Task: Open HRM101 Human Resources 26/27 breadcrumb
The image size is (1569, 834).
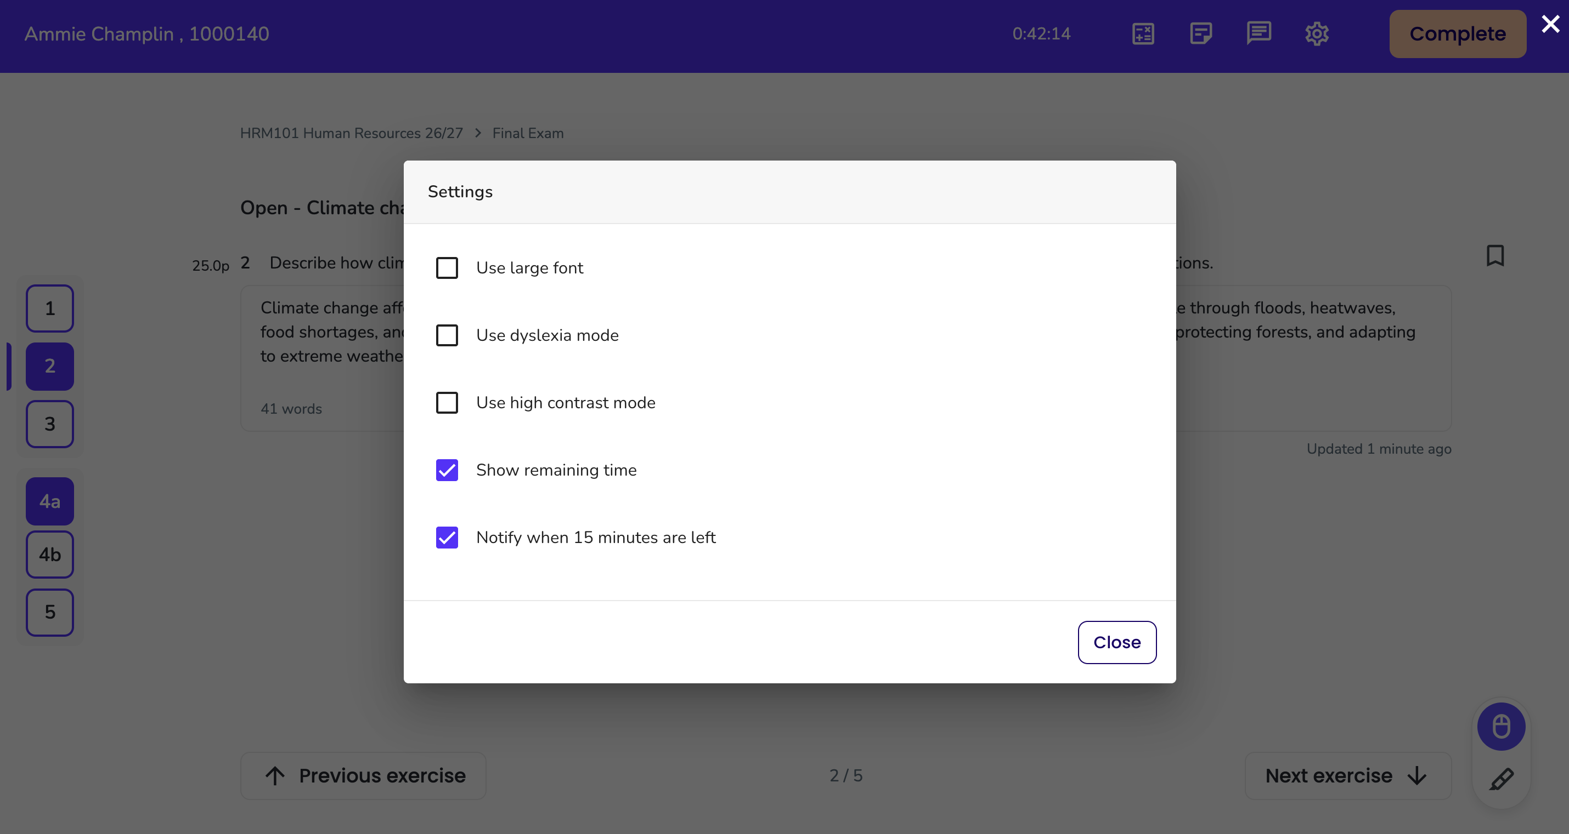Action: click(352, 133)
